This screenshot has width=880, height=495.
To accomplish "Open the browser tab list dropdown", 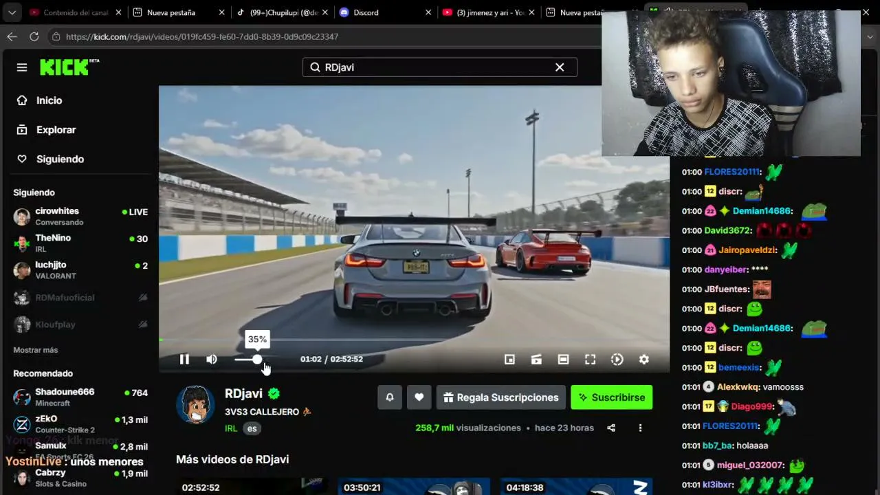I will point(12,12).
